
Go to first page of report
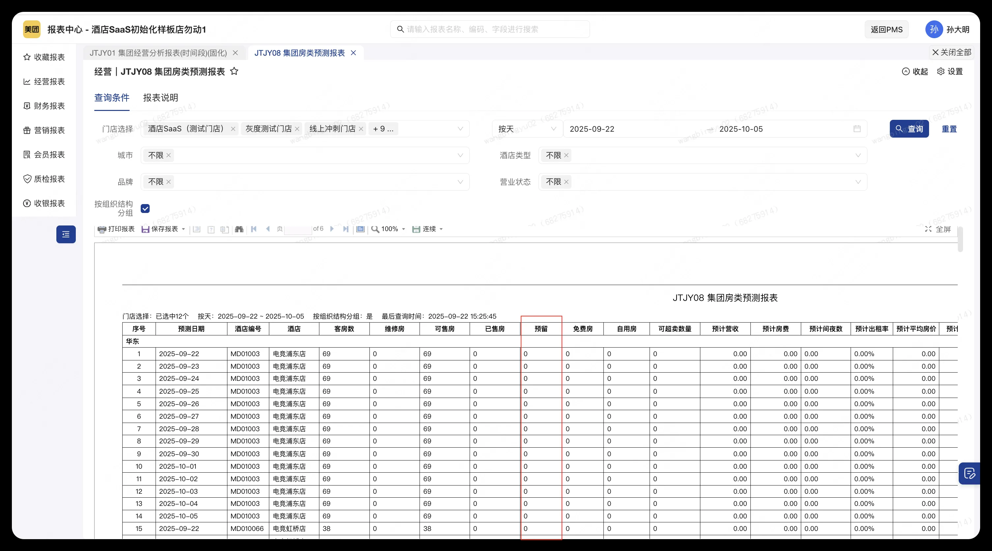coord(254,229)
